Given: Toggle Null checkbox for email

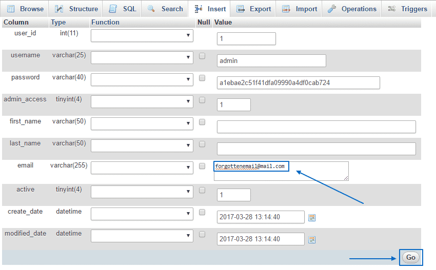Looking at the screenshot, I should pos(202,166).
